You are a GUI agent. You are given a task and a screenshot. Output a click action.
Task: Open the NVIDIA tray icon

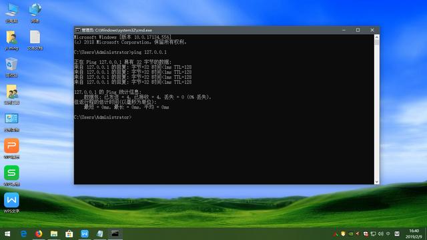tap(351, 234)
